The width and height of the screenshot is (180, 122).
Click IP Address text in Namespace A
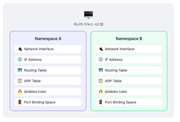pos(33,60)
